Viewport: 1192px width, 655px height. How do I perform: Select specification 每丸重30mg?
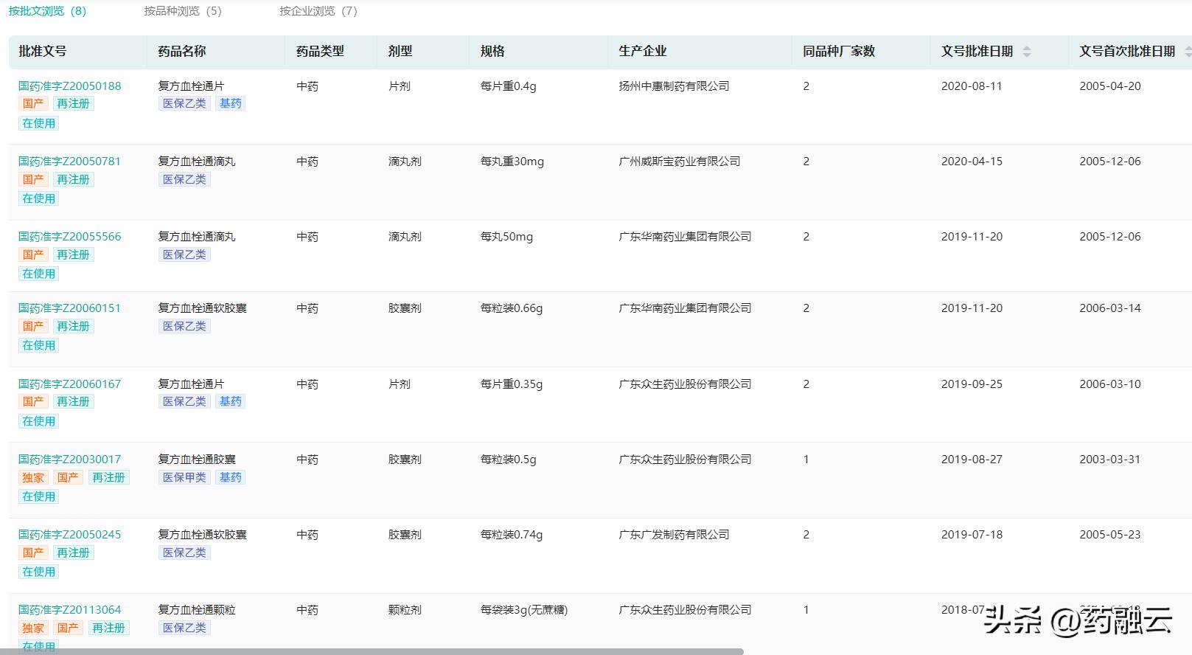[x=512, y=161]
